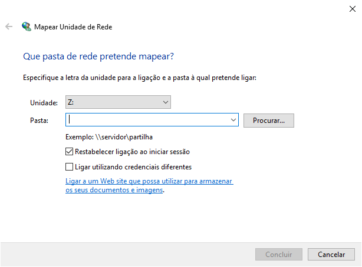Screen dimensions: 362x267
Task: Click the 'Especifique a letra da unidade' instruction text
Action: click(x=140, y=78)
